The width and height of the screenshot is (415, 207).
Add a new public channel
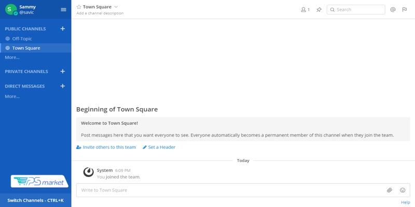[x=63, y=29]
